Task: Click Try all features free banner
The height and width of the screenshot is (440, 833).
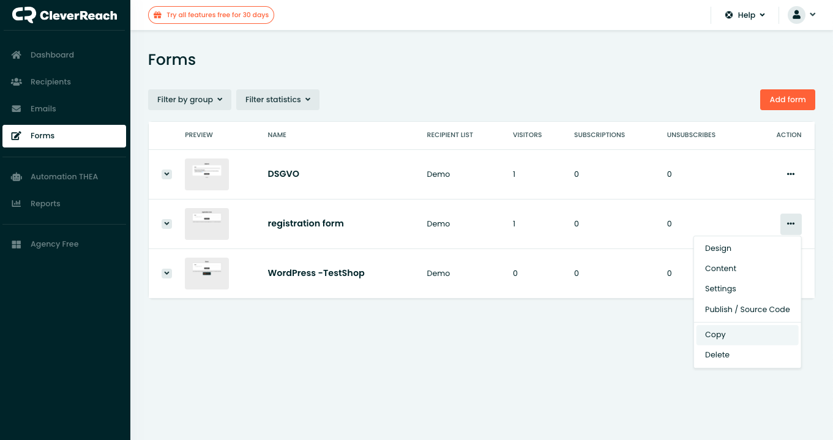Action: tap(211, 15)
